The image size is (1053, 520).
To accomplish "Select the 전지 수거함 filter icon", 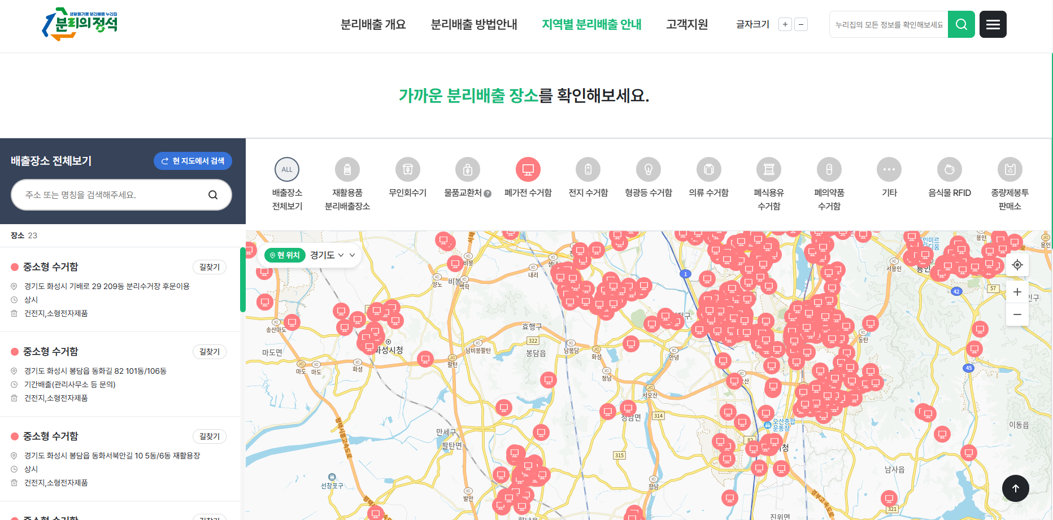I will point(588,169).
